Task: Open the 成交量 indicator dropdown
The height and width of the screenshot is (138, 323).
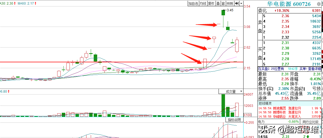Action: 231,92
